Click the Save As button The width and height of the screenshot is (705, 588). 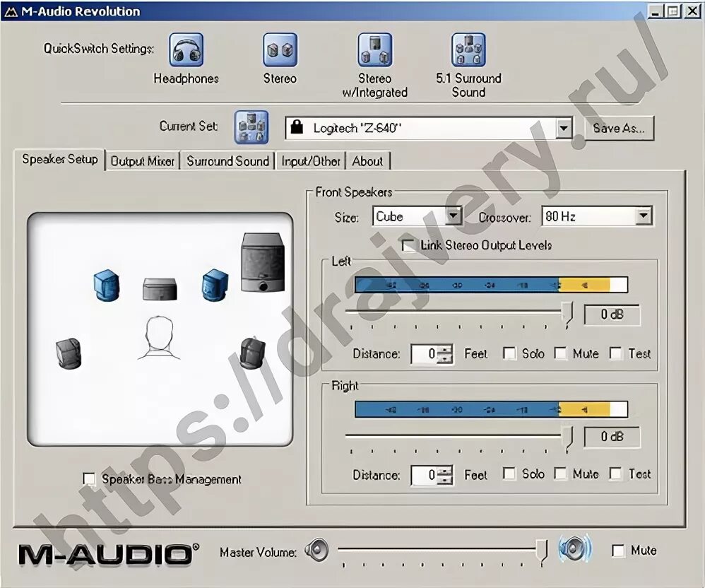point(620,128)
